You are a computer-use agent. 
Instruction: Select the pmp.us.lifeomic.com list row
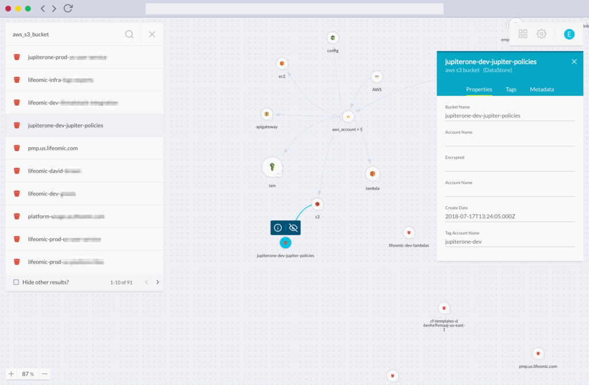(x=85, y=148)
